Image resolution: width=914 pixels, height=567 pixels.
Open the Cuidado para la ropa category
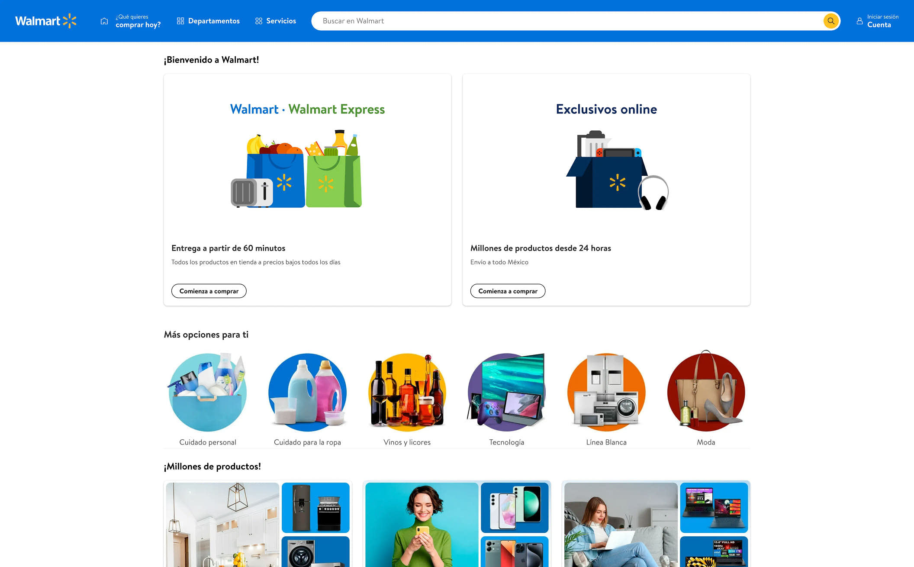coord(307,392)
